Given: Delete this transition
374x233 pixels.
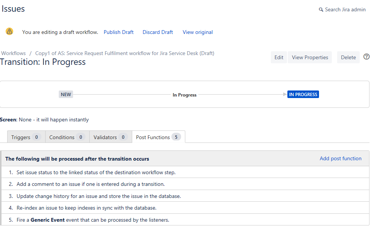Looking at the screenshot, I should coord(348,57).
